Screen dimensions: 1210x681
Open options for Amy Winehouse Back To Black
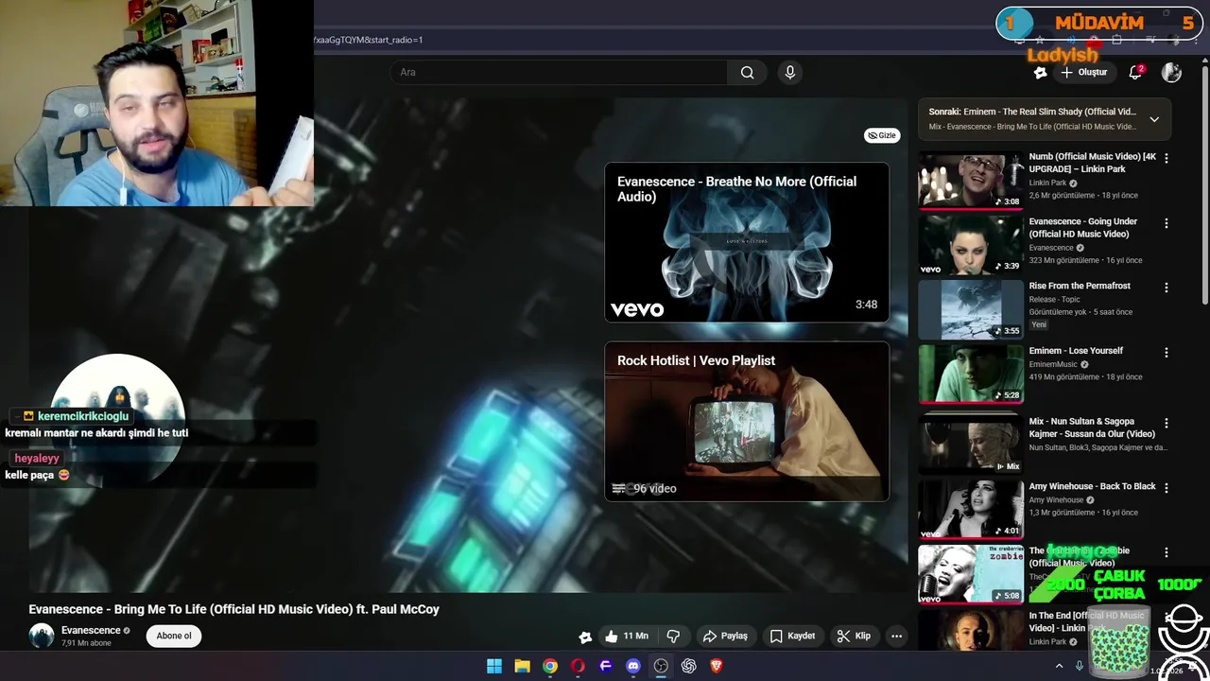click(1166, 487)
